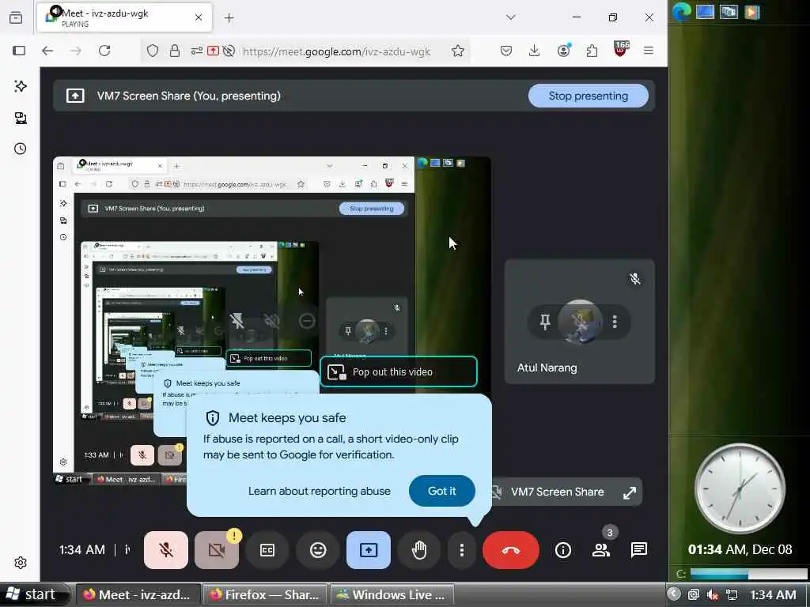This screenshot has width=810, height=607.
Task: View site security padlock info
Action: pyautogui.click(x=175, y=51)
